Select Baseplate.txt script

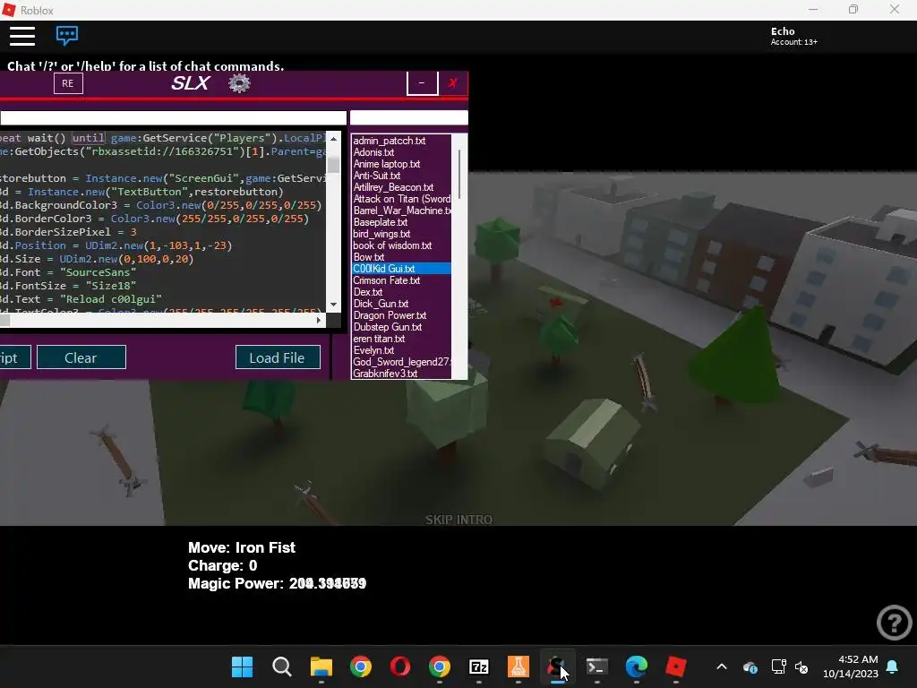click(401, 222)
